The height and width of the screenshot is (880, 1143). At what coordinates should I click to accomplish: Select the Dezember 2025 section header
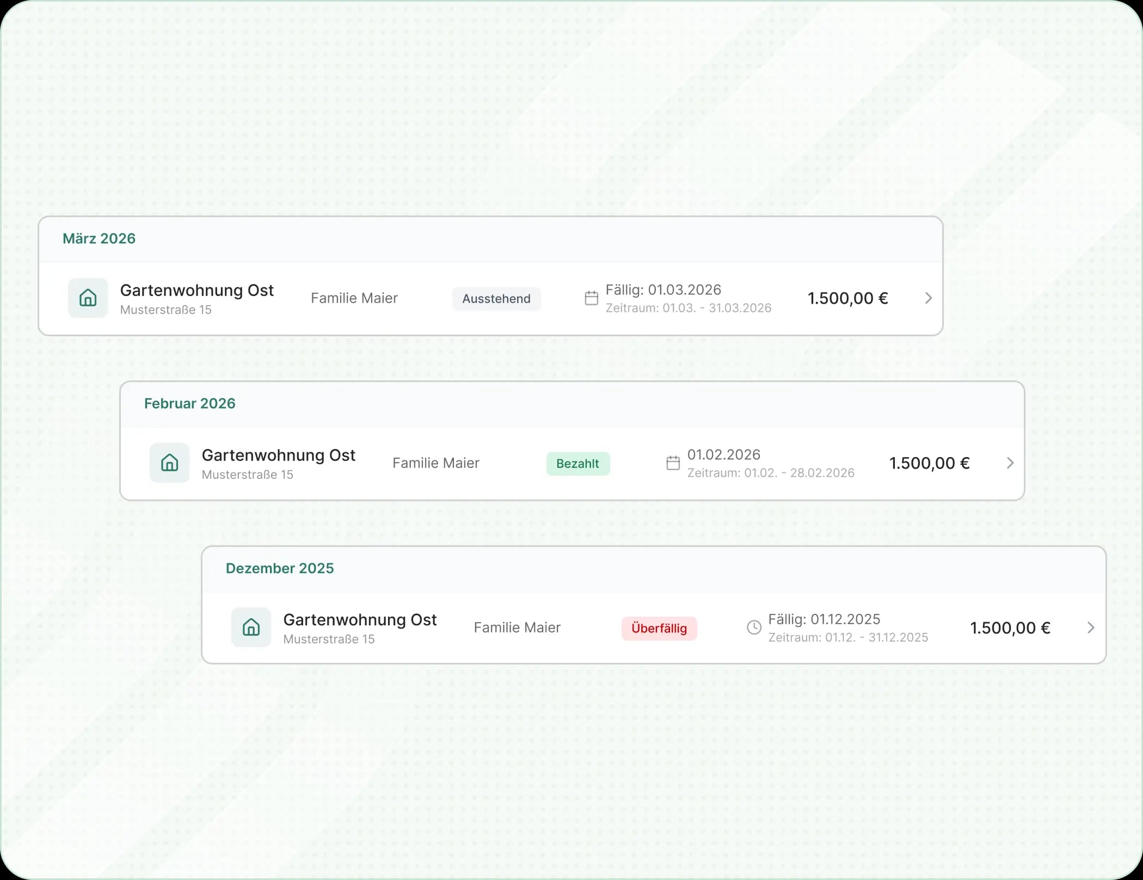click(x=654, y=569)
